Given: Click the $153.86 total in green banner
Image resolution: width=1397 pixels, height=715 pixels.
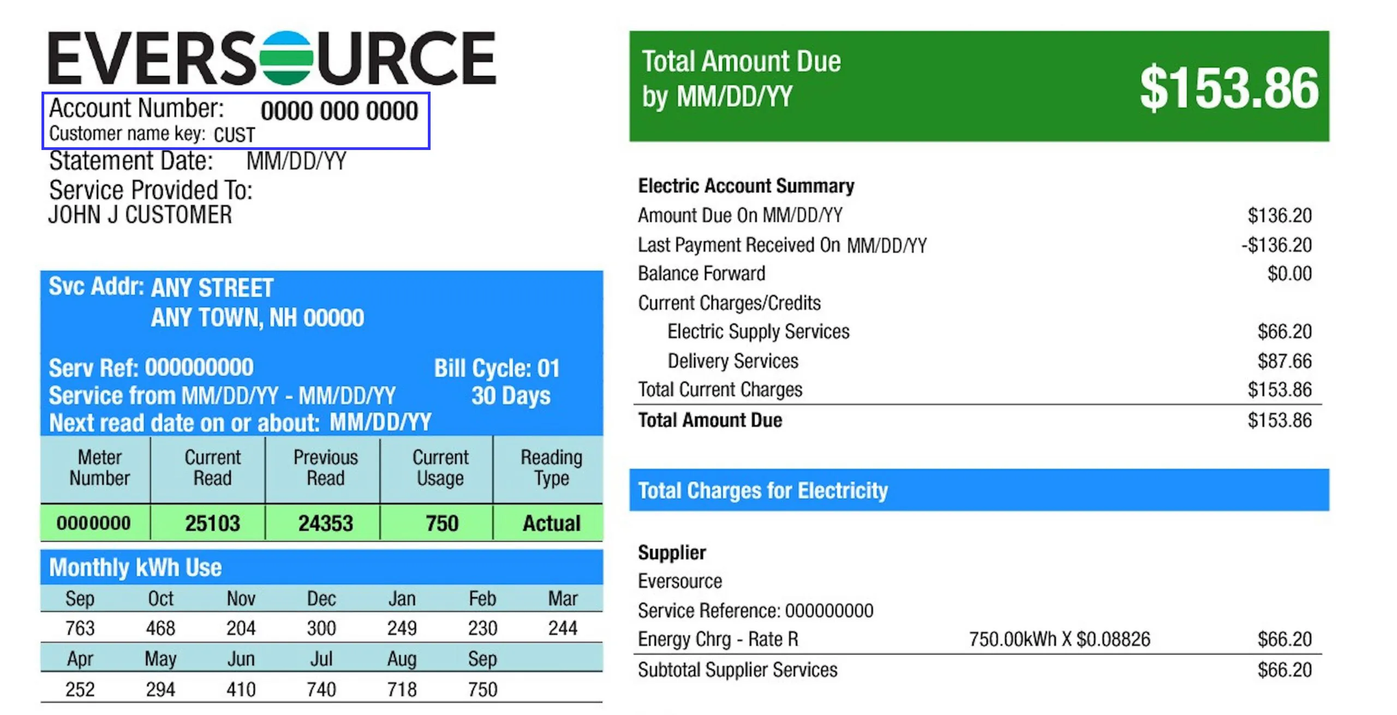Looking at the screenshot, I should click(x=1229, y=88).
